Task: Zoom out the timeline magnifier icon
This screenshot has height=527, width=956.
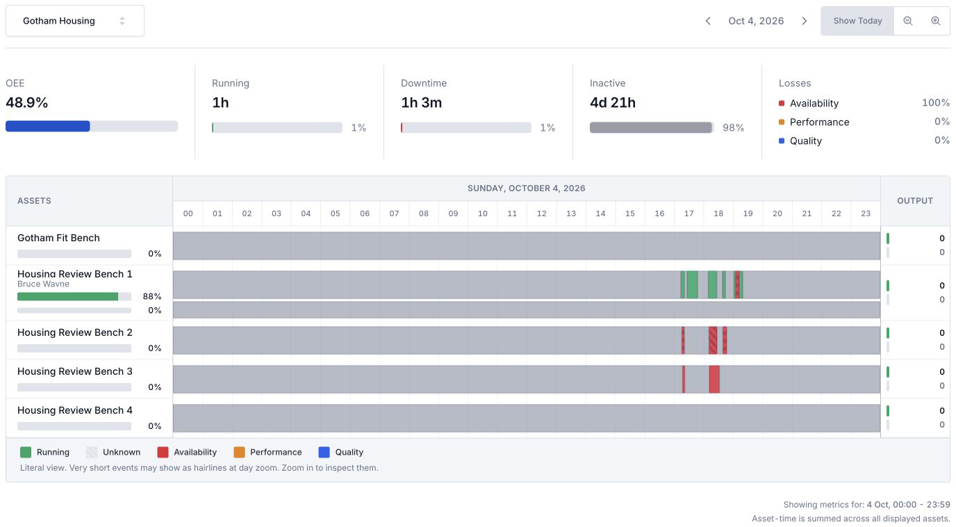Action: [908, 21]
